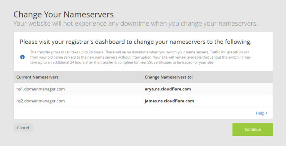The width and height of the screenshot is (286, 146).
Task: Click the table header bar
Action: click(x=143, y=77)
